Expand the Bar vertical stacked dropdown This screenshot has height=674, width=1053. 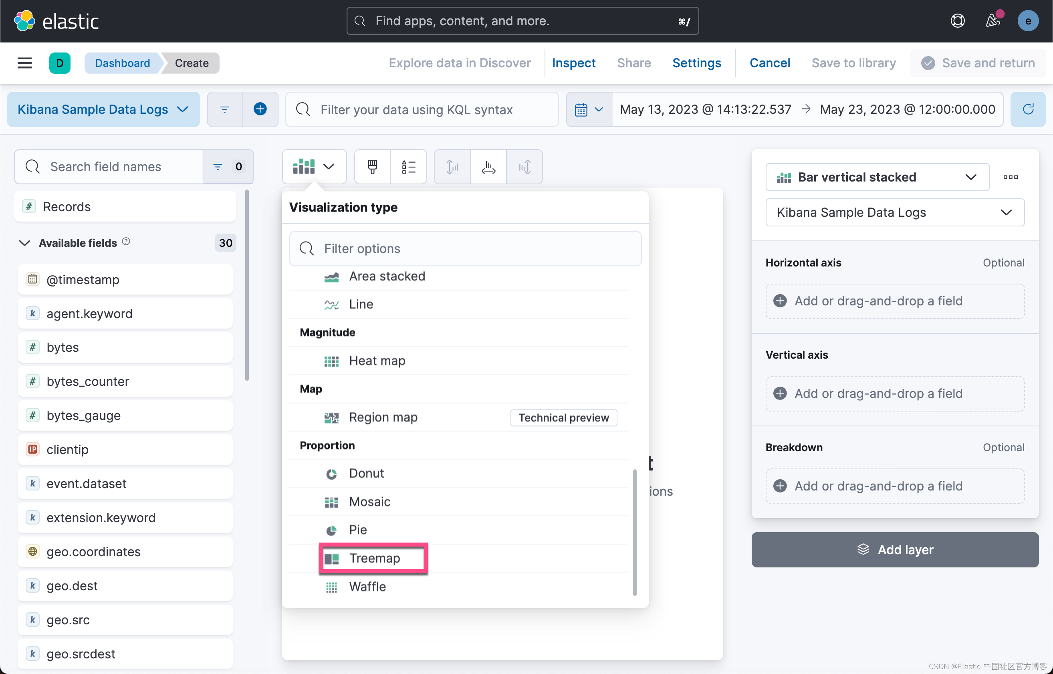click(x=877, y=177)
